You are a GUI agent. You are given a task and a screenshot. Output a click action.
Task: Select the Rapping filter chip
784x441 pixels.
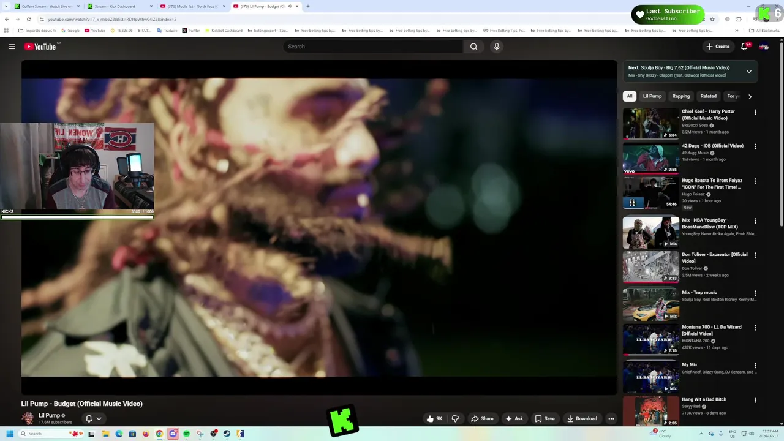680,96
